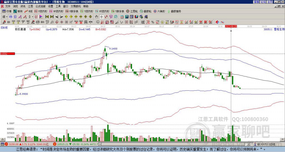Click the 板块 toolbar button
Screen dimensions: 285x152
tap(18, 11)
